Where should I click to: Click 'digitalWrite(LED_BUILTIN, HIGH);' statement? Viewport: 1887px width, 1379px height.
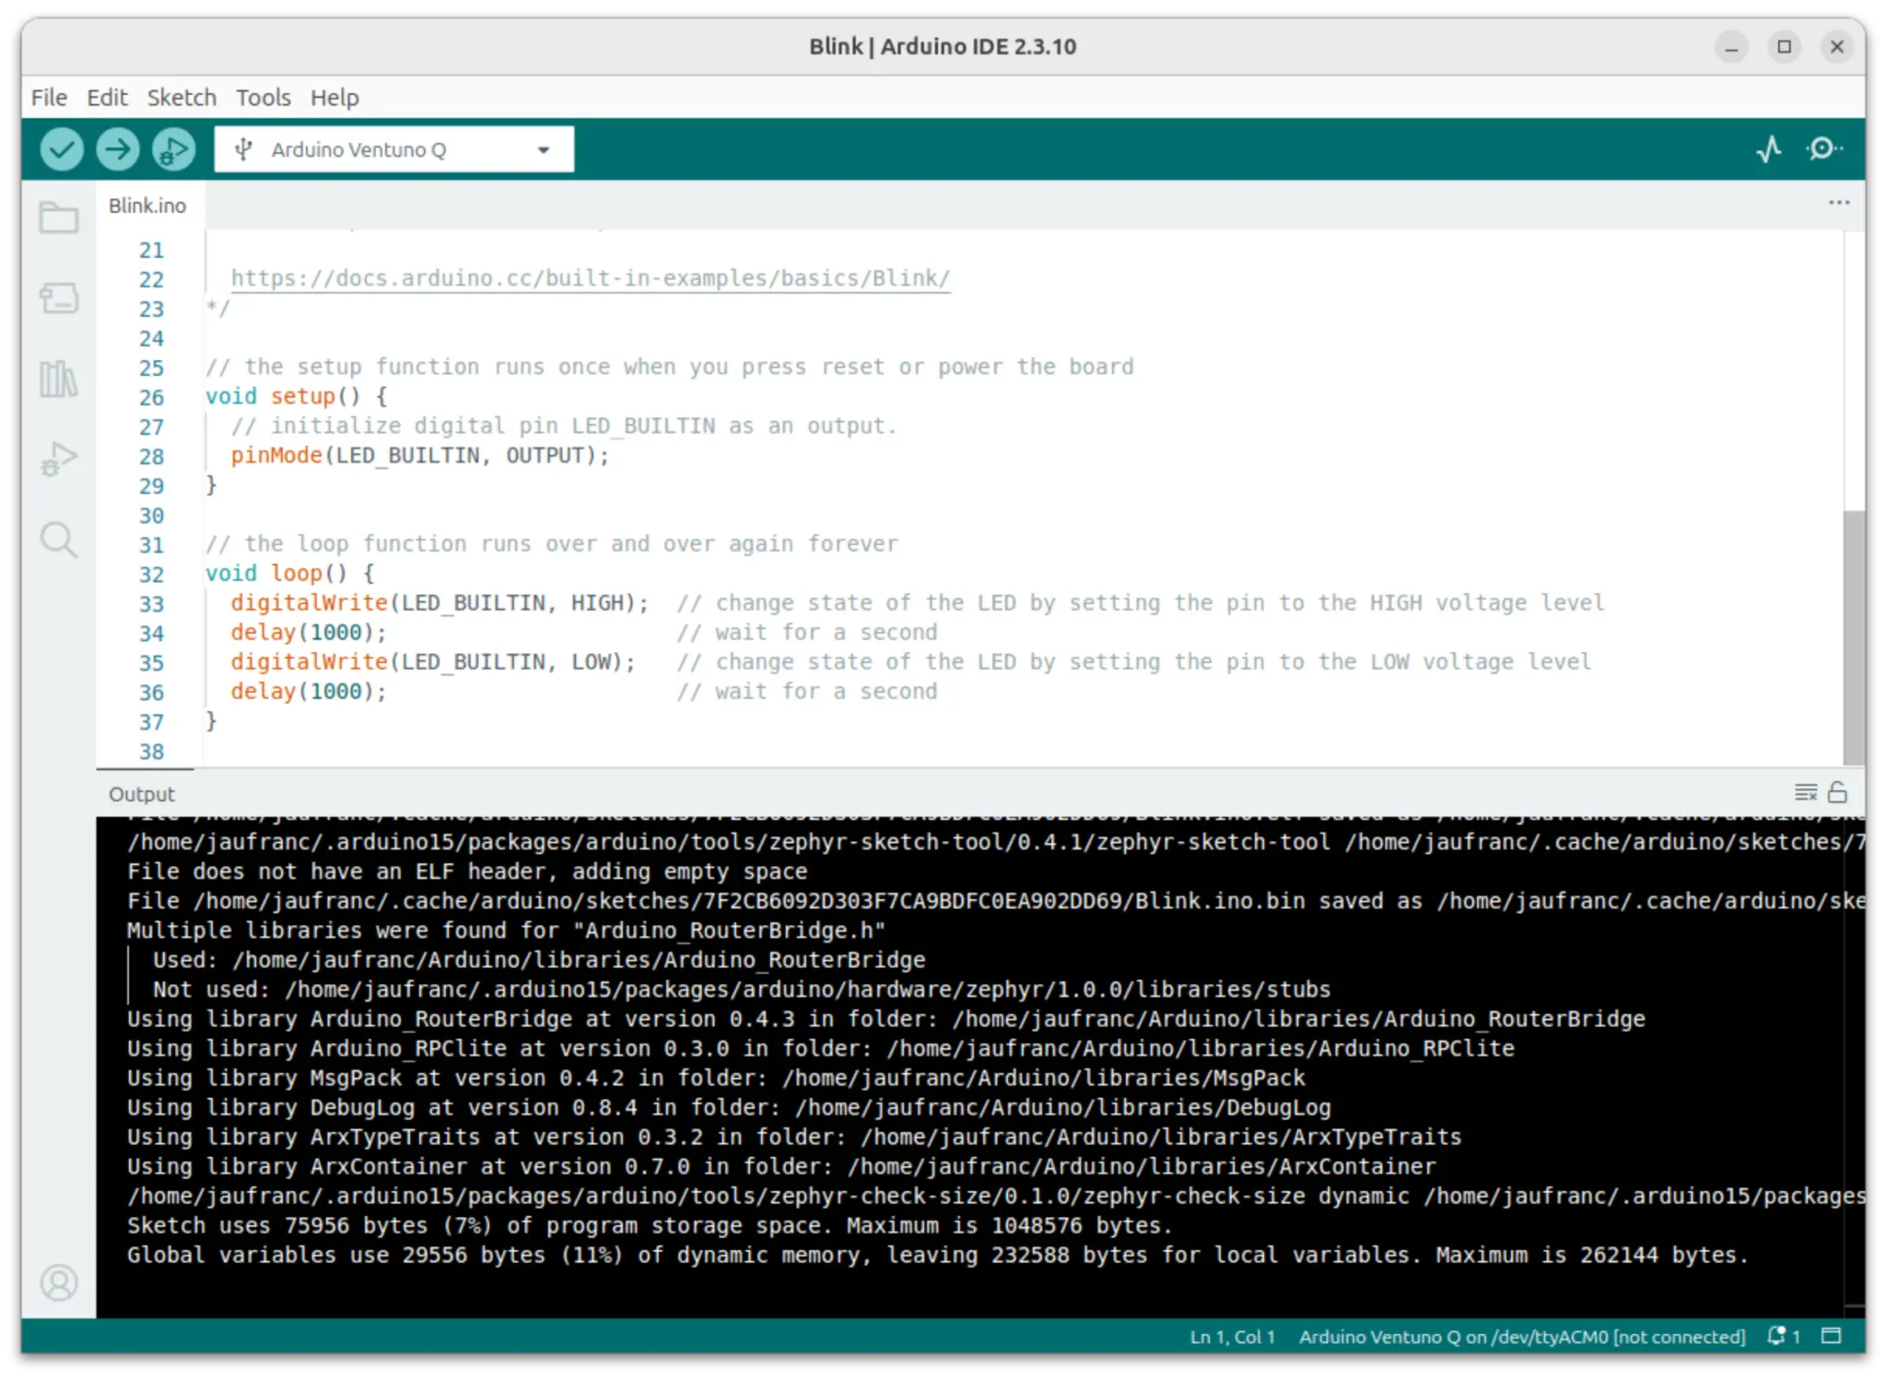point(440,602)
